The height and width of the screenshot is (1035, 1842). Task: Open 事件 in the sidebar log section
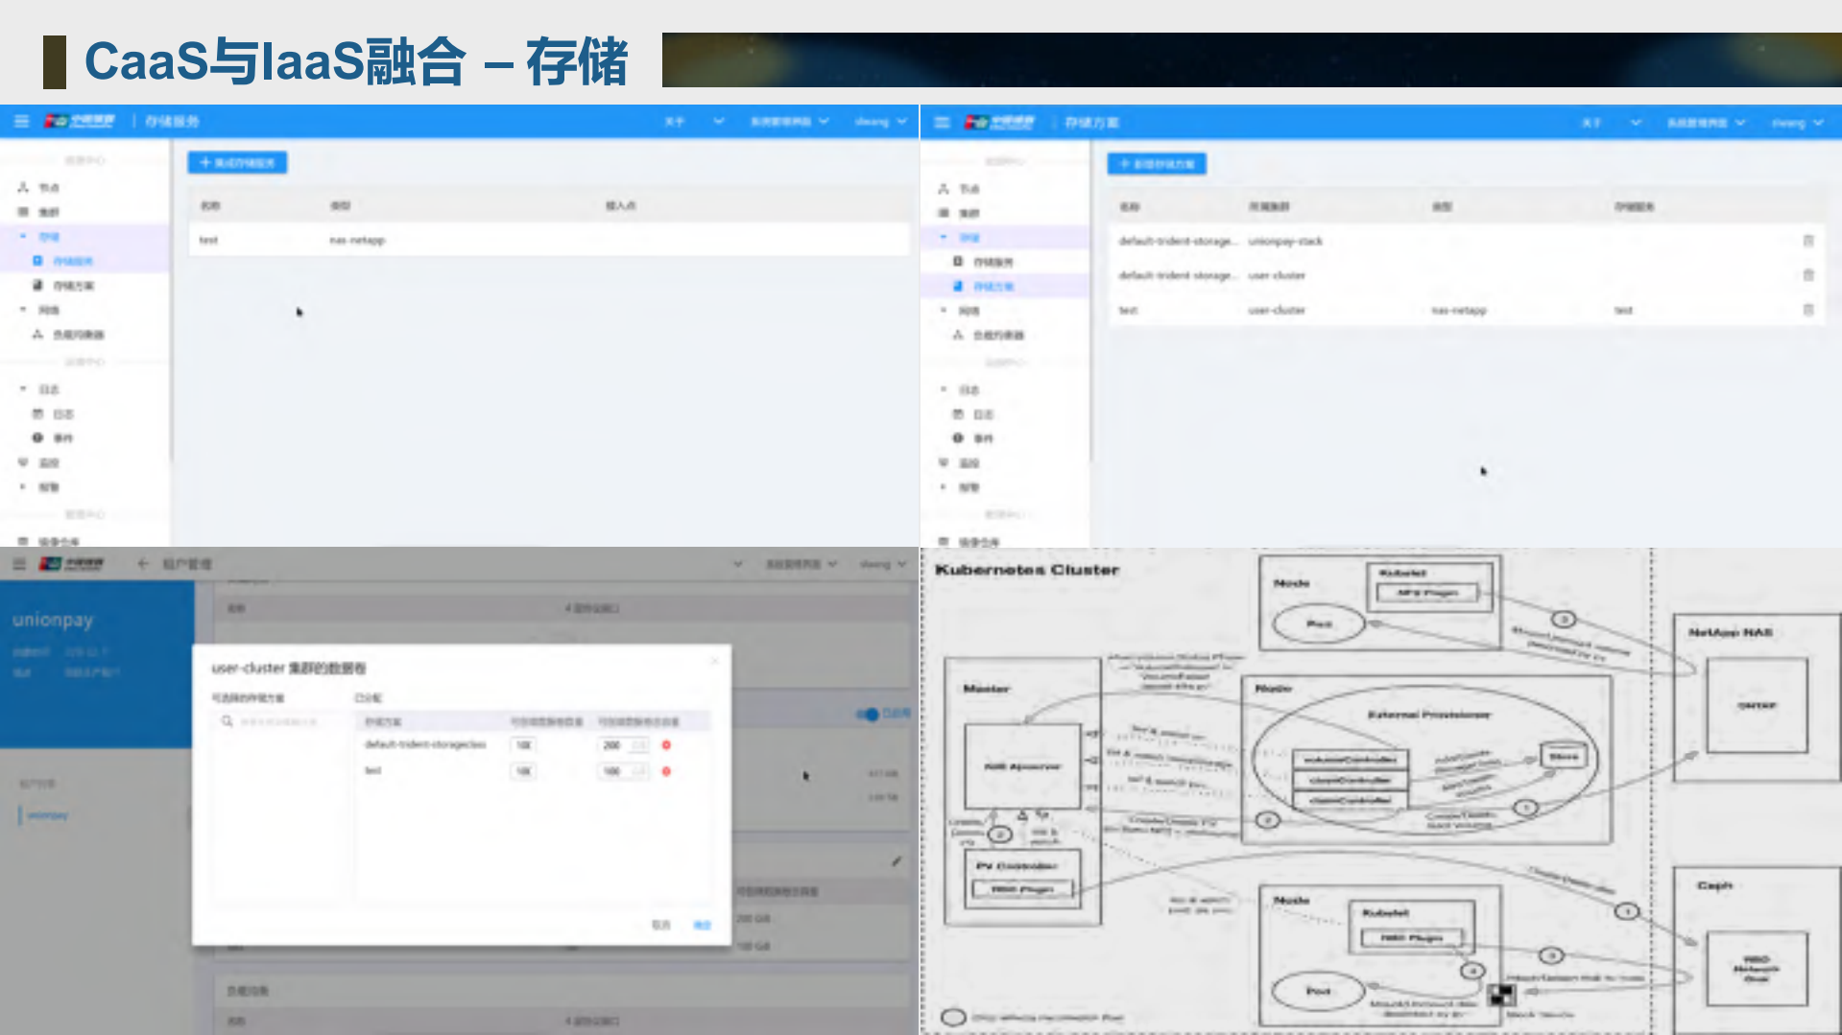[x=63, y=438]
